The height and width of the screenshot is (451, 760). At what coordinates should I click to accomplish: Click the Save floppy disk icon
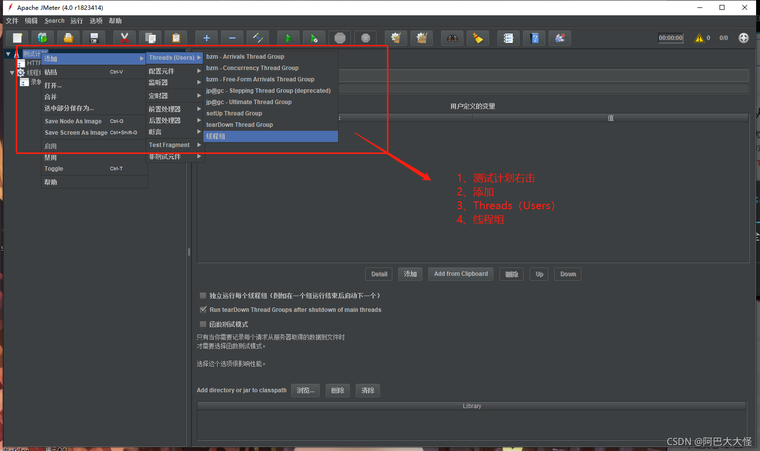pos(94,38)
